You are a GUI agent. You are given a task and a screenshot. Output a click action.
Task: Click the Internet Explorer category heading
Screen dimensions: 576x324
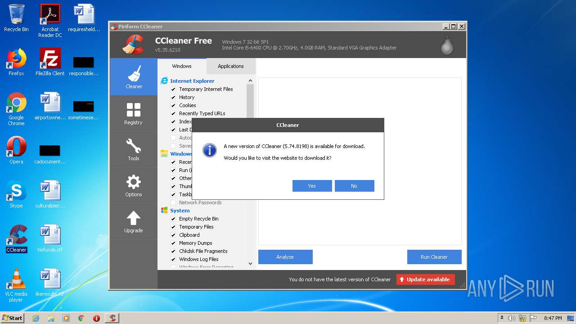point(192,81)
